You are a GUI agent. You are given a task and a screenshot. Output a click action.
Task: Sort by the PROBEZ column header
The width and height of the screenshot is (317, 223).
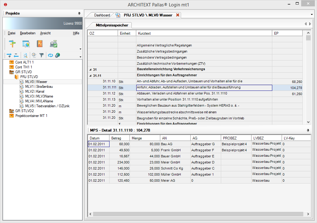click(x=236, y=138)
